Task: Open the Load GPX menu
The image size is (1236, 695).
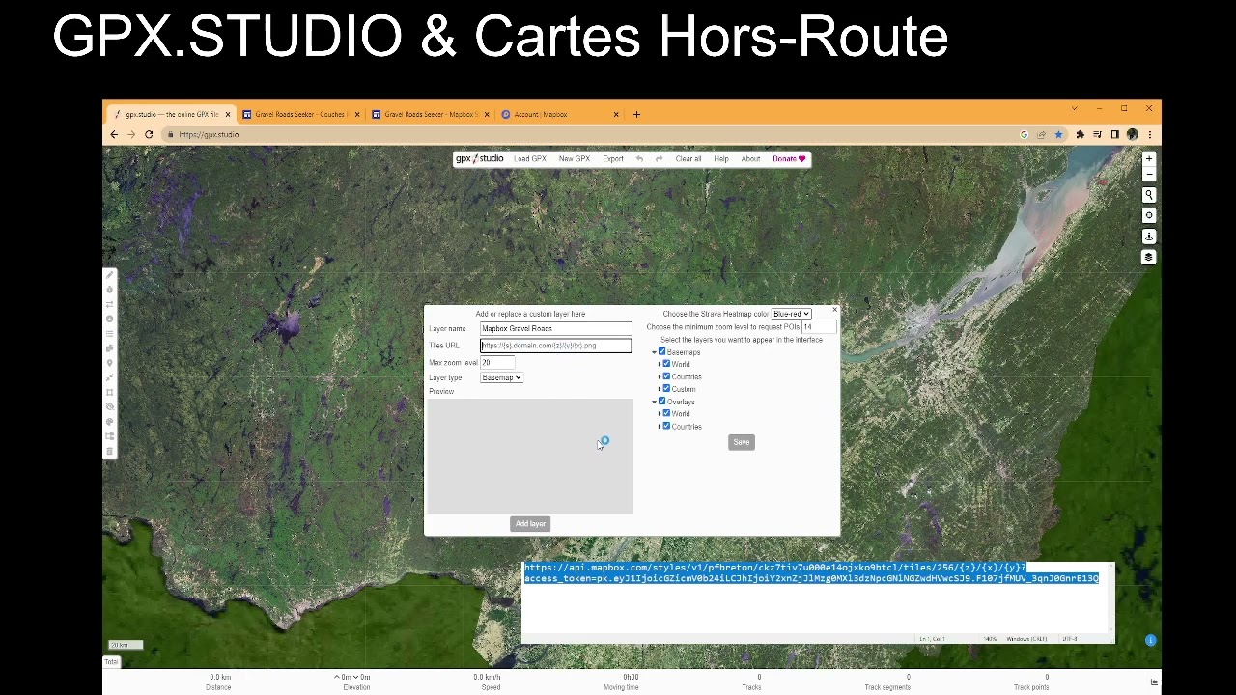Action: [530, 159]
